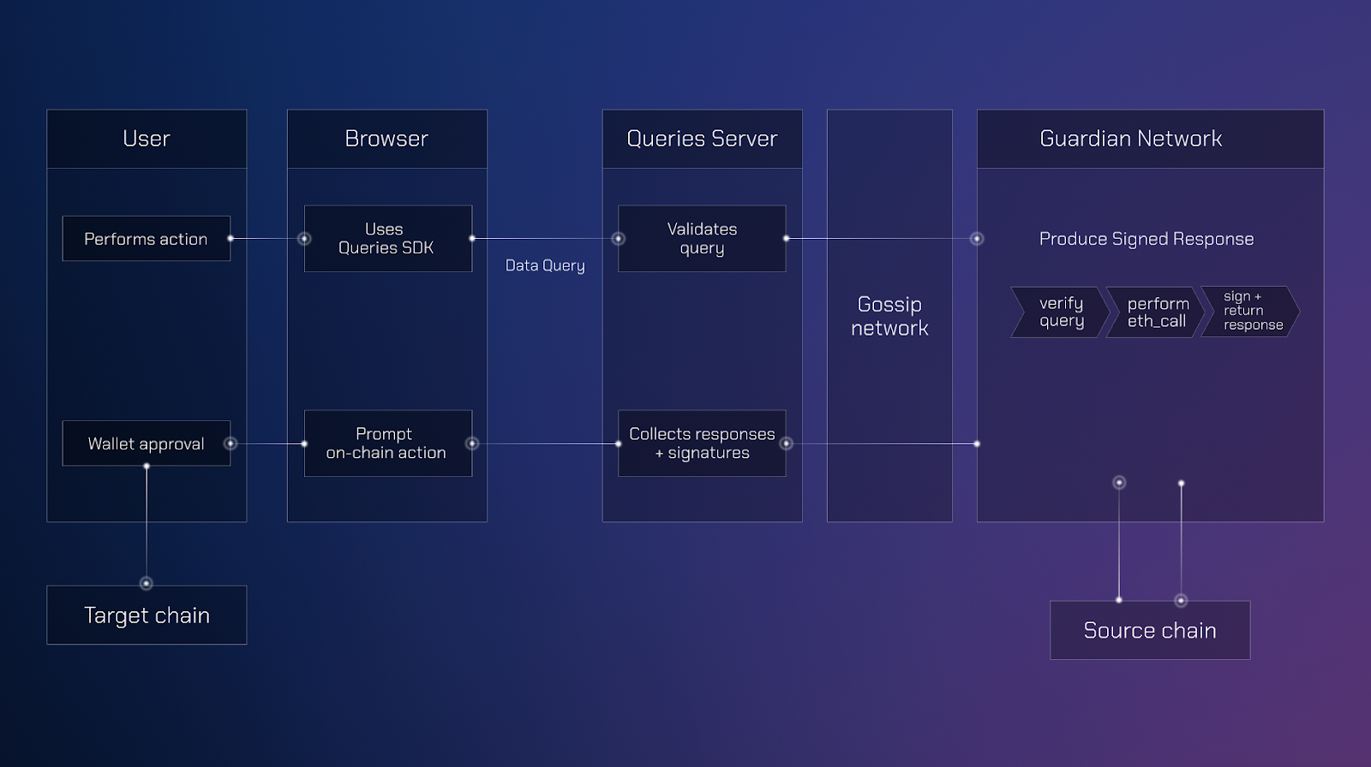Image resolution: width=1371 pixels, height=767 pixels.
Task: Click glowing node left of Uses Queries SDK
Action: [304, 239]
